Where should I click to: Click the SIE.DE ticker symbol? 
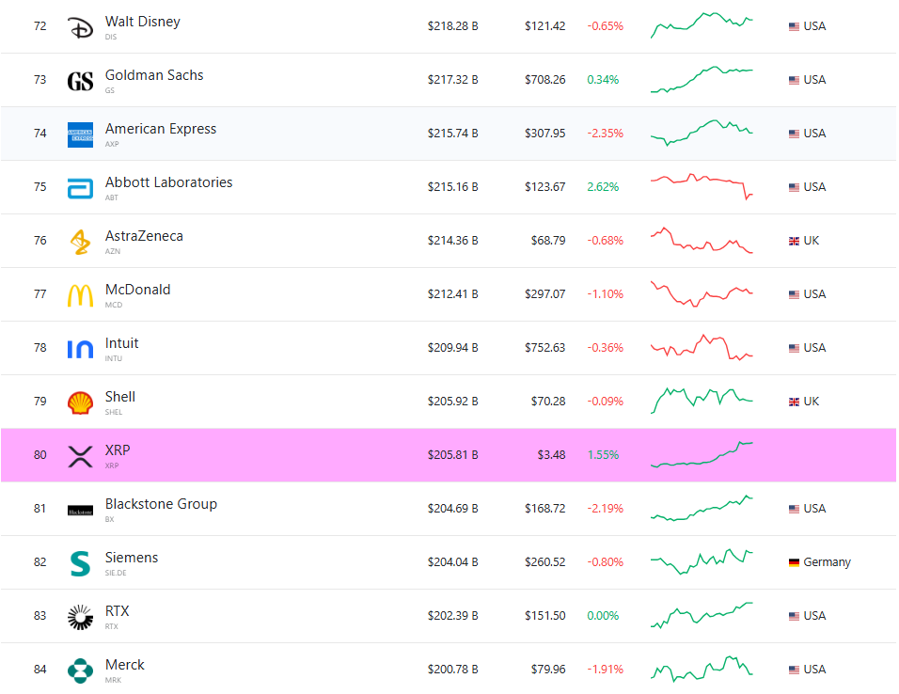(x=116, y=573)
